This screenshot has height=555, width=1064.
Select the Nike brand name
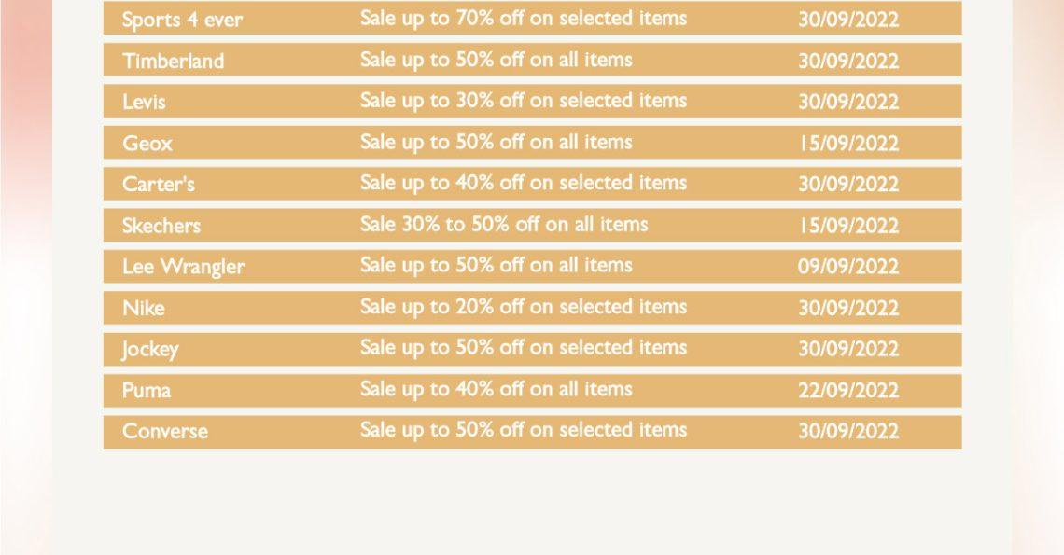[143, 308]
